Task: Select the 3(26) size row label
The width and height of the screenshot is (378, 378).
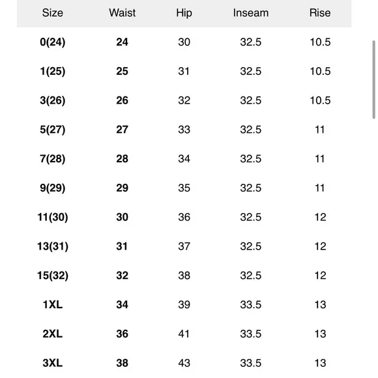Action: 53,100
